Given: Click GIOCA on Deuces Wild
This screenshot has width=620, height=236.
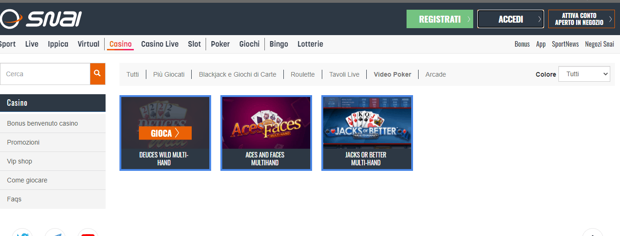Looking at the screenshot, I should pos(165,133).
